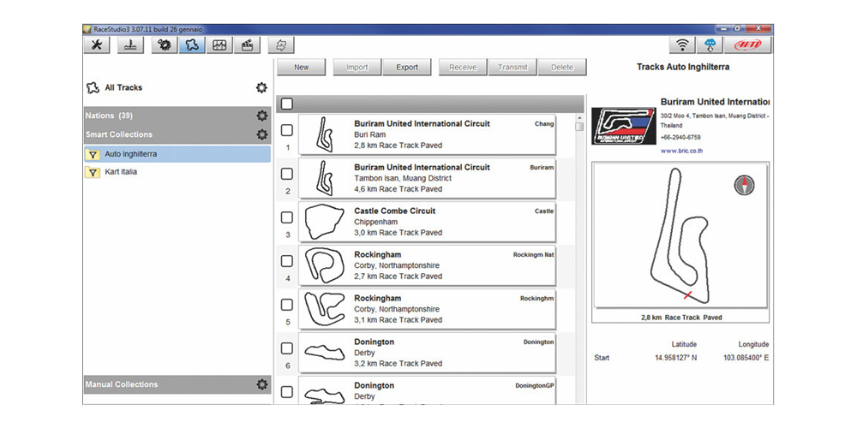Tick the checkbox for Castle Combe Circuit
The width and height of the screenshot is (857, 428).
[287, 217]
